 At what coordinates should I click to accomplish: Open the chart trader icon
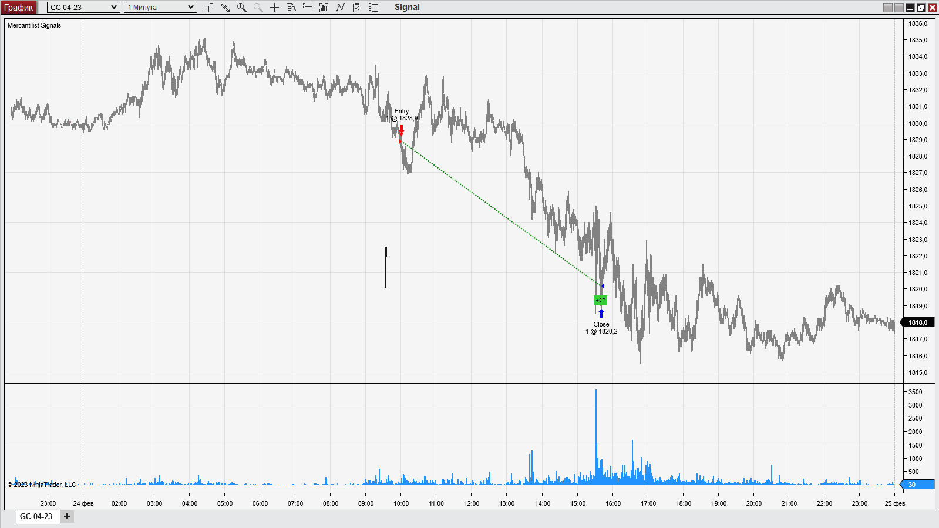tap(307, 8)
